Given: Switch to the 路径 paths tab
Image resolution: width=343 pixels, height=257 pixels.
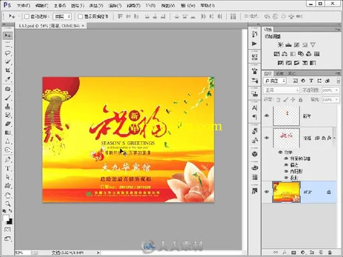Looking at the screenshot, I should coord(291,74).
